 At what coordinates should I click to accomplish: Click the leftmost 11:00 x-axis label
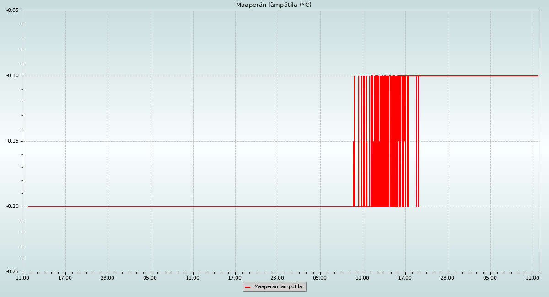point(22,278)
